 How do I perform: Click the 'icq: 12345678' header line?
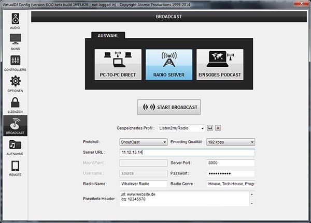[x=133, y=199]
